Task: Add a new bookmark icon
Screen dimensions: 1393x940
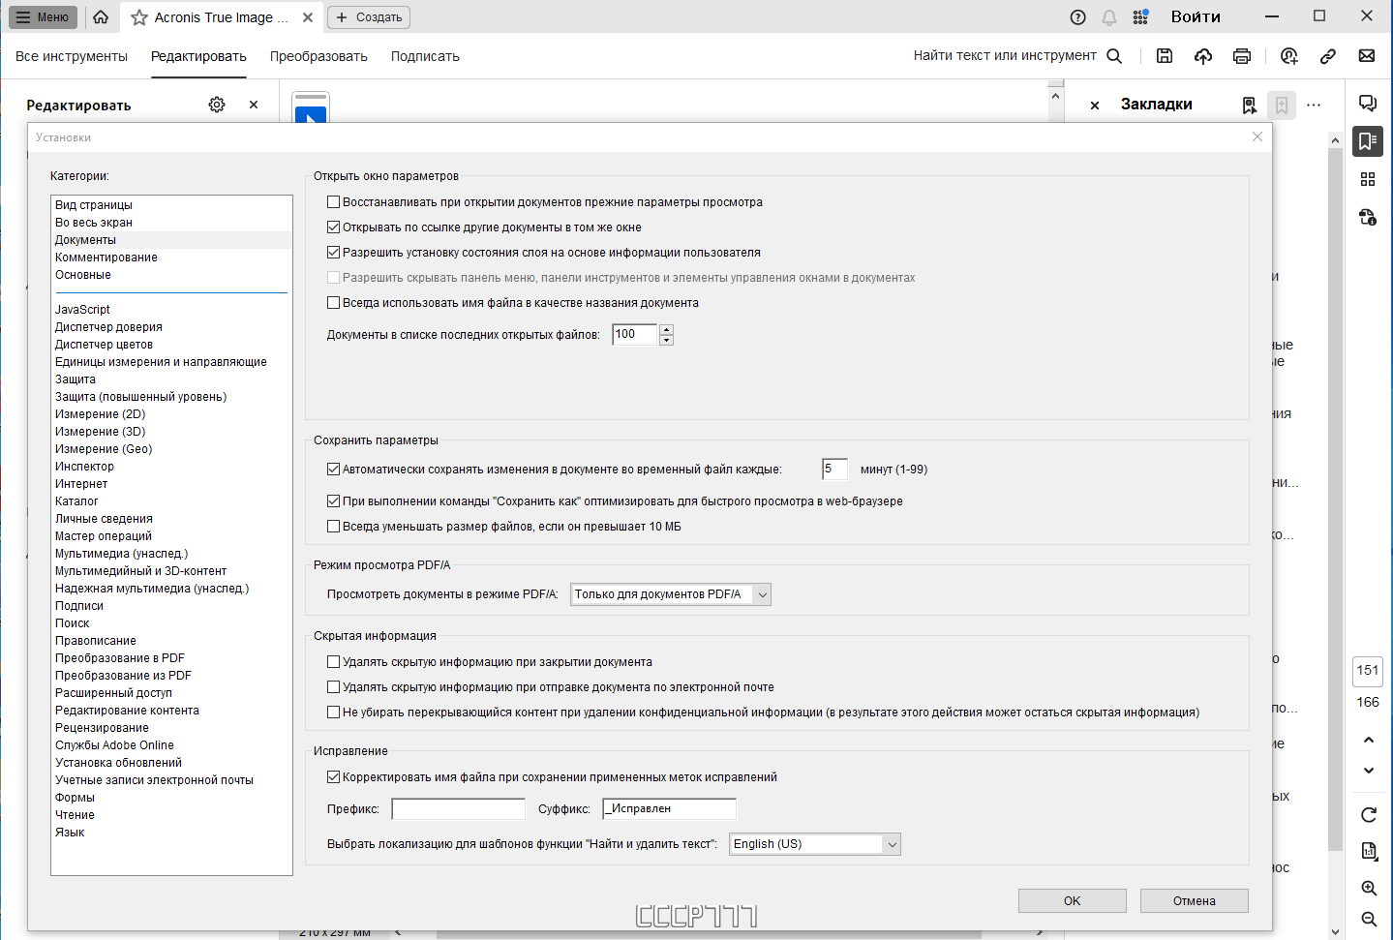Action: coord(1282,106)
